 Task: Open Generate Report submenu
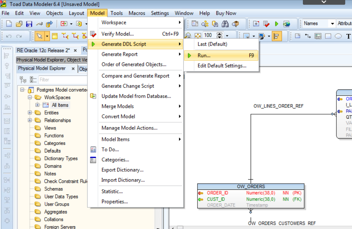pyautogui.click(x=136, y=54)
